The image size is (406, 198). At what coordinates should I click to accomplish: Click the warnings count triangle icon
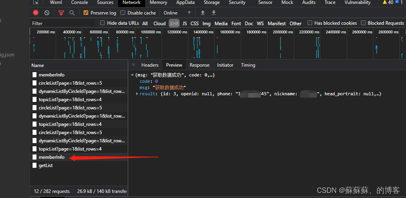pos(385,2)
